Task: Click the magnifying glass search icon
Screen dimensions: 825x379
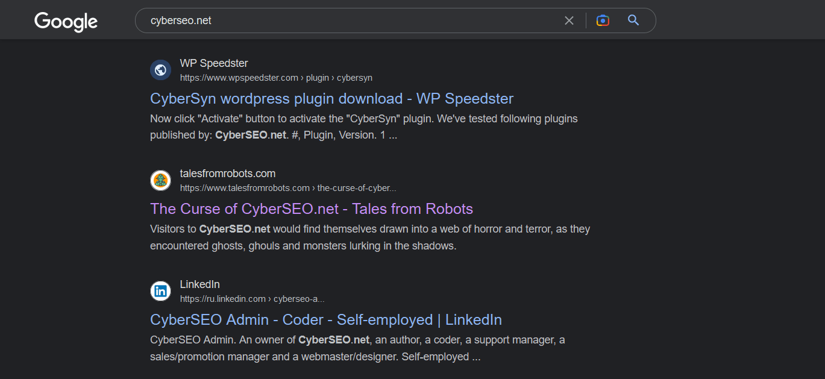Action: click(x=633, y=20)
